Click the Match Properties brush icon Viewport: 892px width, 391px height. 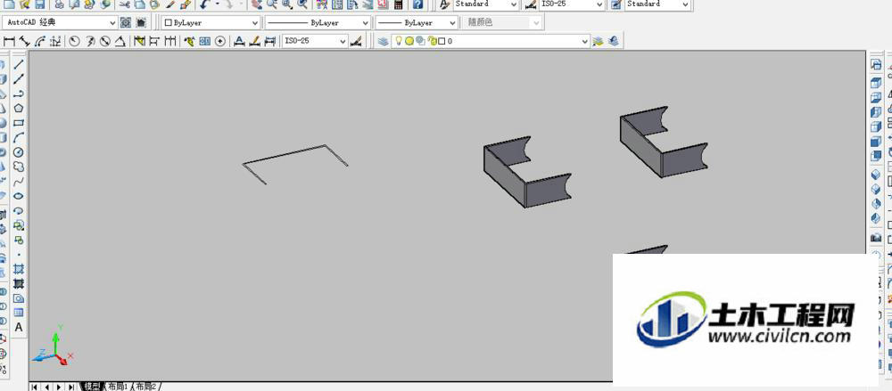186,4
